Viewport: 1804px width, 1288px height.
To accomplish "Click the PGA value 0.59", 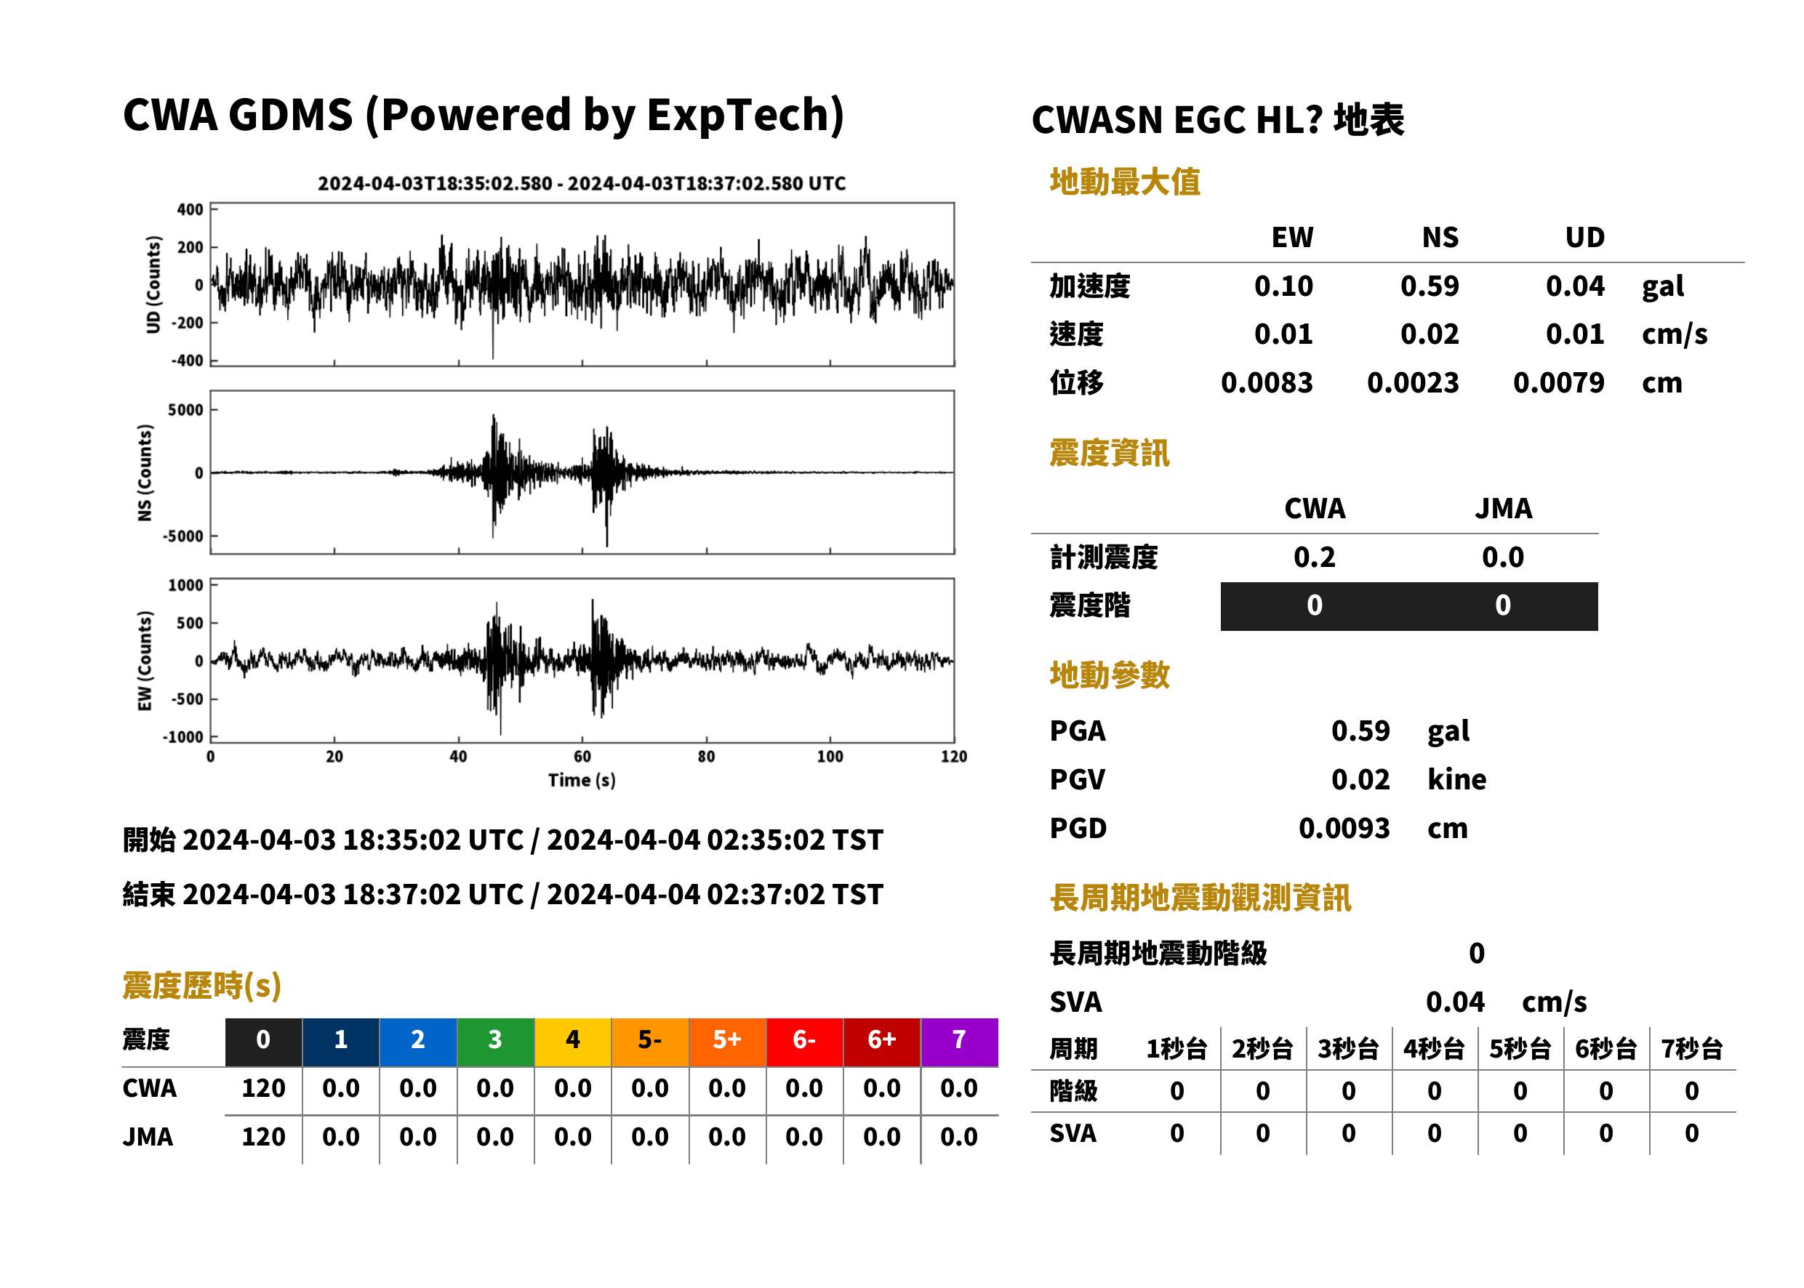I will click(1360, 730).
